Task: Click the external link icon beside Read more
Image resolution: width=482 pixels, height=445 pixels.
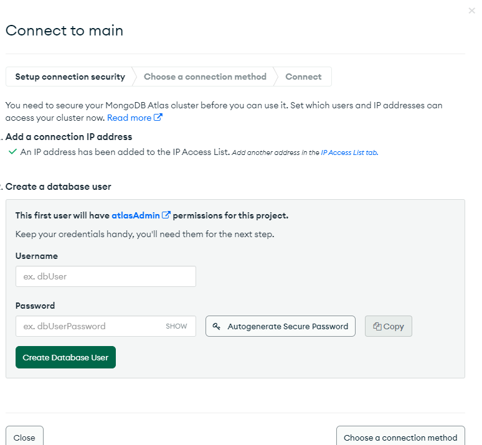Action: [158, 117]
